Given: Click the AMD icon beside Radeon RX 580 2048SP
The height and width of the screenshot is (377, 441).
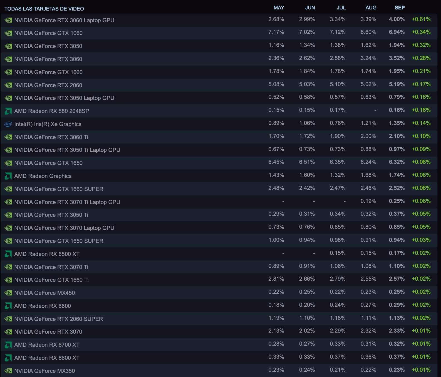Looking at the screenshot, I should 8,111.
